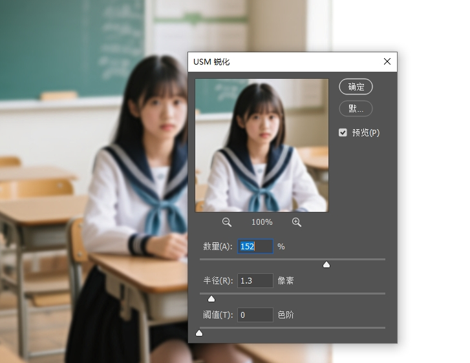Click the amount slider handle

point(326,264)
